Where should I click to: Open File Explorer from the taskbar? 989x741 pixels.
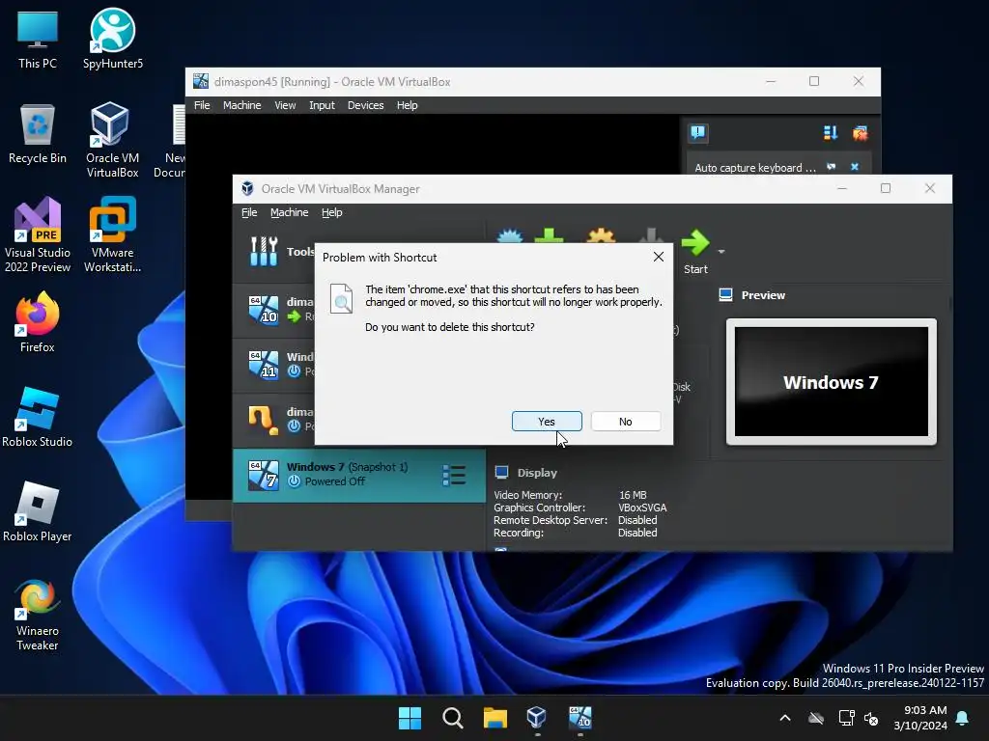(x=495, y=718)
